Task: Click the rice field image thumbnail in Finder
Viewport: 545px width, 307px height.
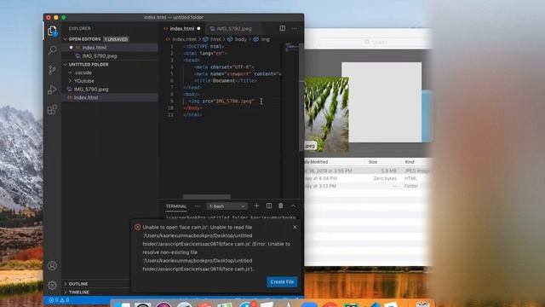Action: tap(326, 114)
